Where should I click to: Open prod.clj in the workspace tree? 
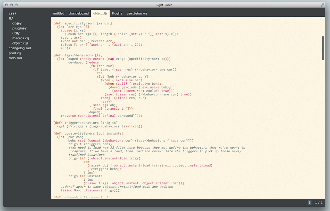click(x=14, y=53)
